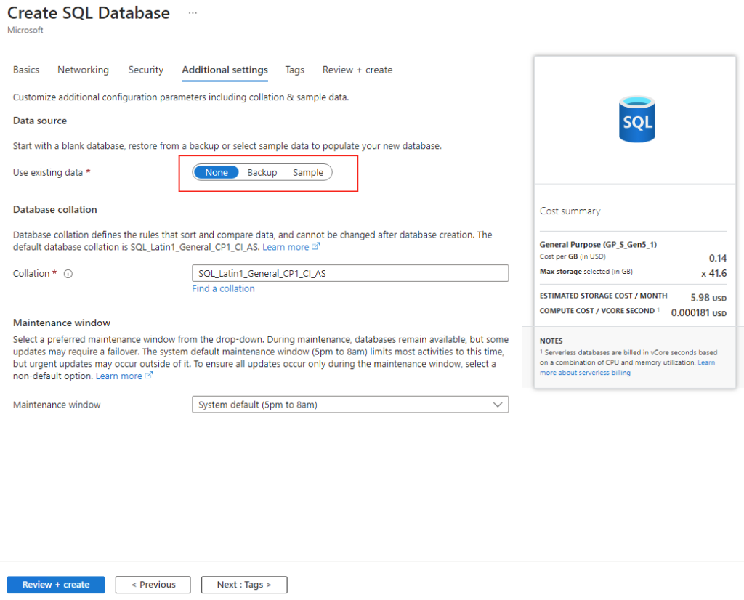Click the Collation text input field
The width and height of the screenshot is (744, 600).
[350, 273]
